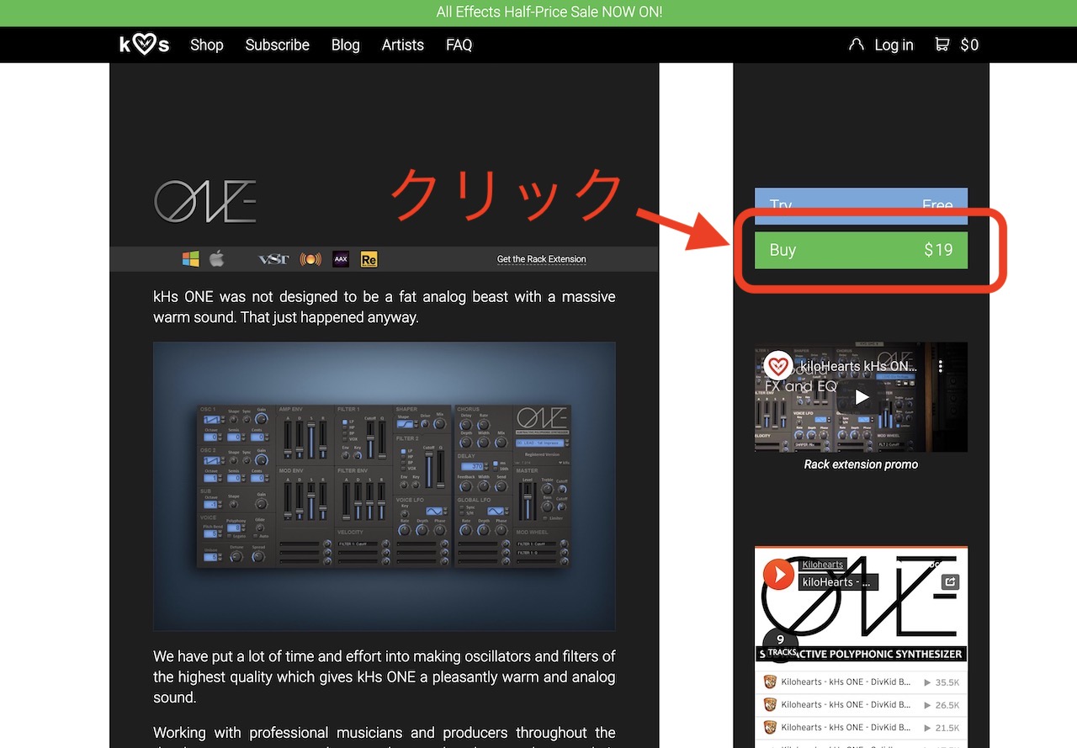Click the Windows platform icon

(x=191, y=259)
